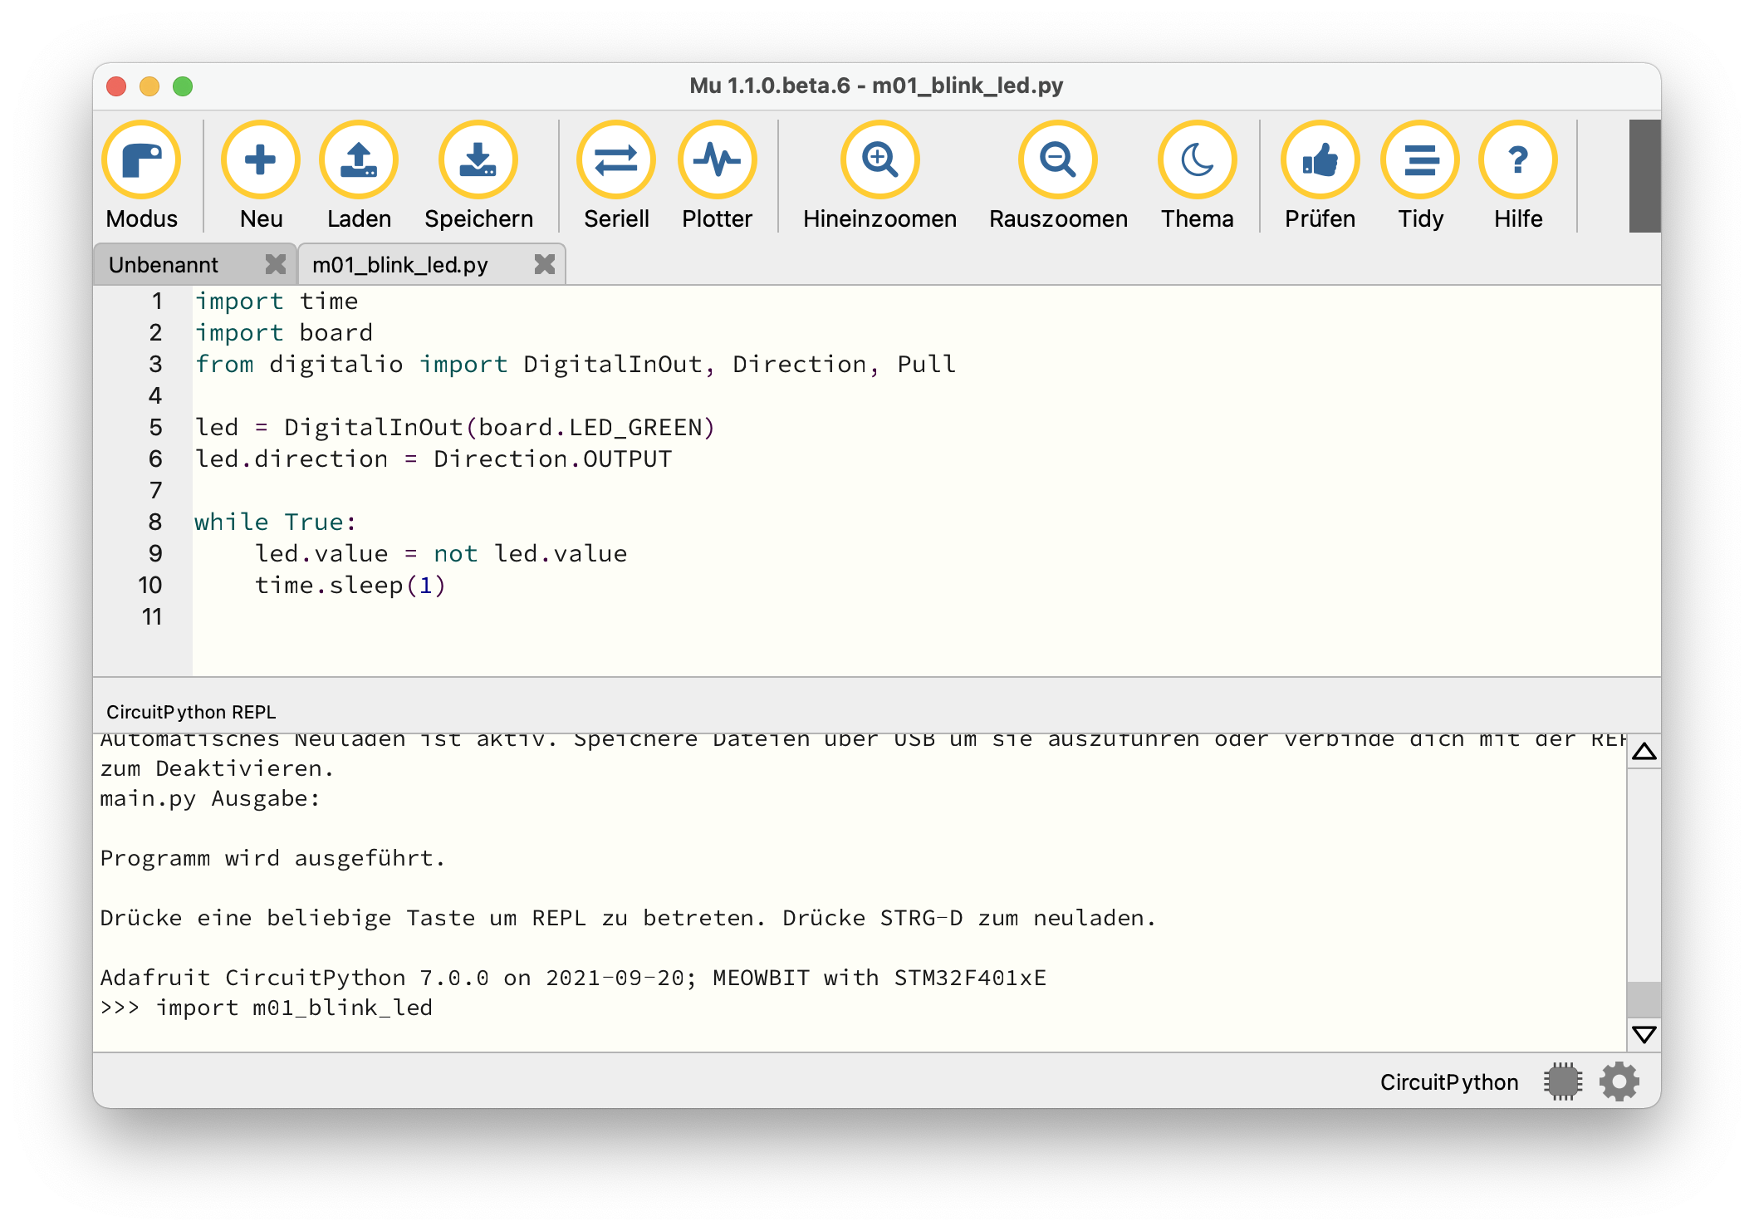1754x1231 pixels.
Task: Switch to the Unbenannt tab
Action: click(x=164, y=265)
